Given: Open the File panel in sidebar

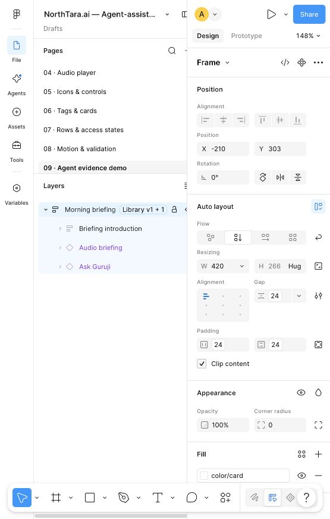Looking at the screenshot, I should click(17, 49).
